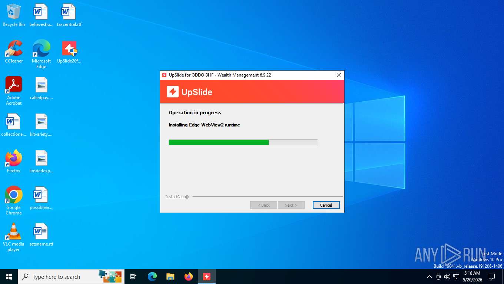Open Task View from taskbar
Viewport: 504px width, 284px height.
[x=133, y=277]
